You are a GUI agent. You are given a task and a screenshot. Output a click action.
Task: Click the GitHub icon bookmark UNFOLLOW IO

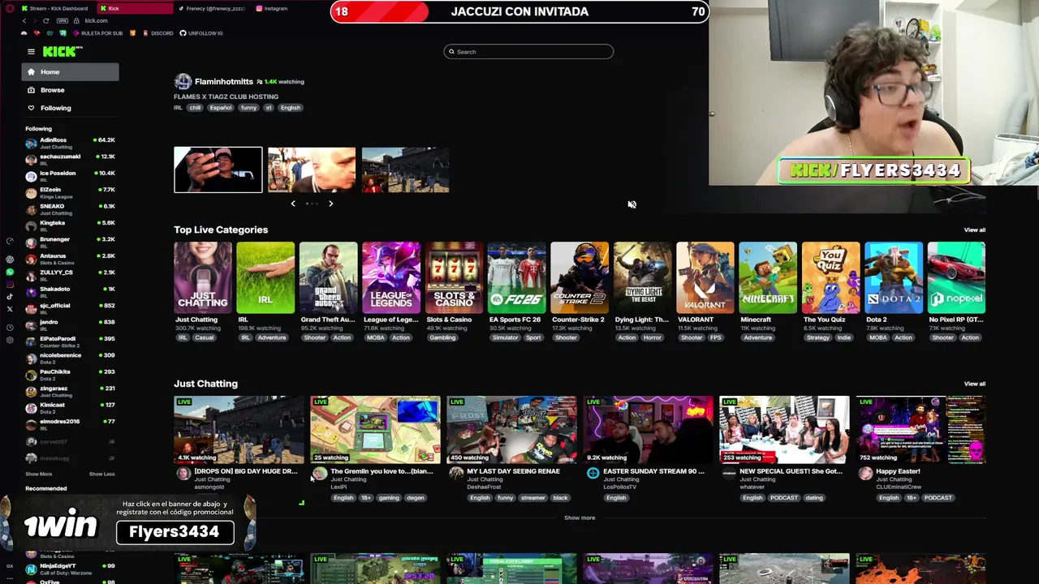pyautogui.click(x=183, y=33)
